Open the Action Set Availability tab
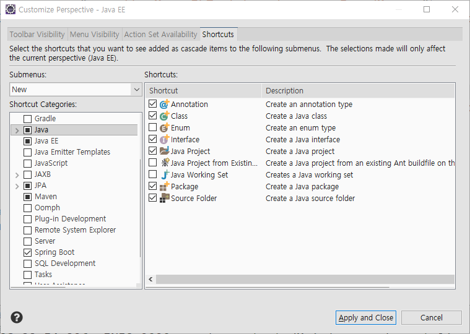This screenshot has width=470, height=334. [x=160, y=35]
